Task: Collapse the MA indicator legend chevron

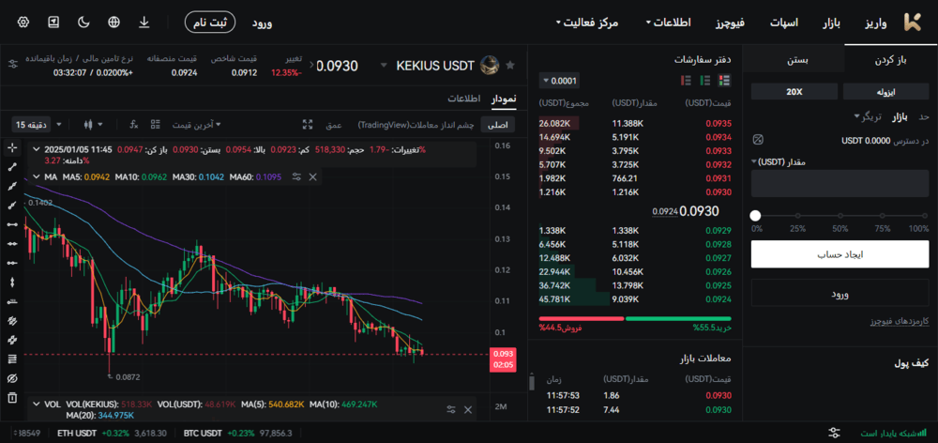Action: [x=38, y=177]
